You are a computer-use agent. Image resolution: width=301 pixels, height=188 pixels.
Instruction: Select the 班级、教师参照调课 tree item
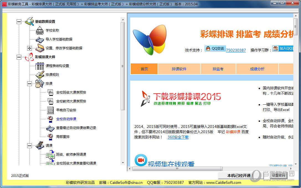pyautogui.click(x=71, y=154)
